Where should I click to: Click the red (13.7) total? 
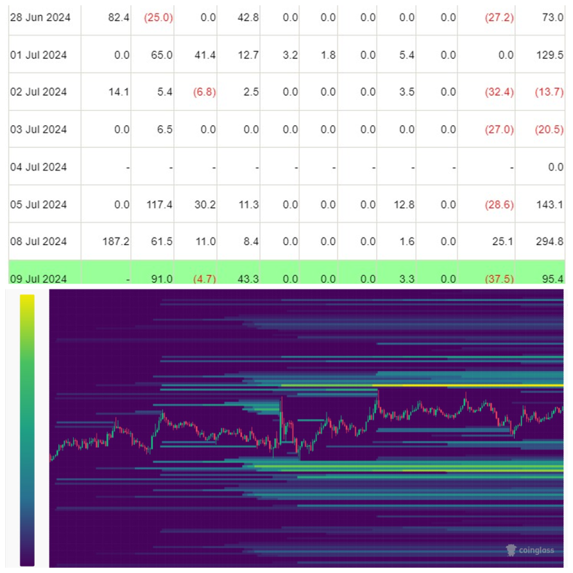click(x=549, y=92)
